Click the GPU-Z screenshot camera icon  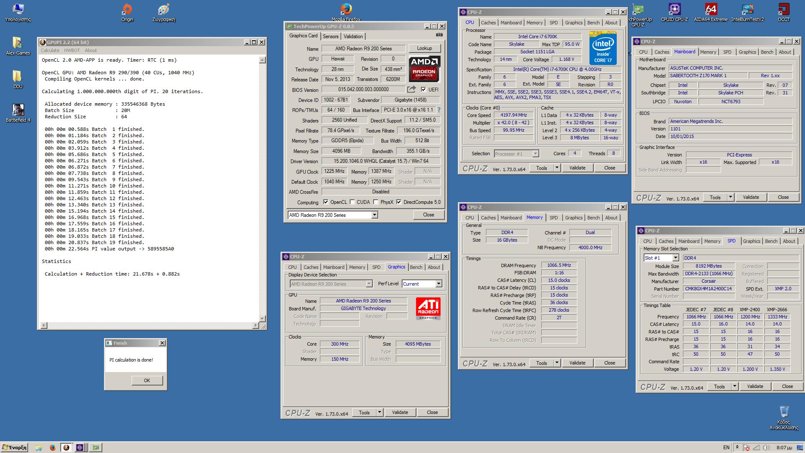pos(439,36)
